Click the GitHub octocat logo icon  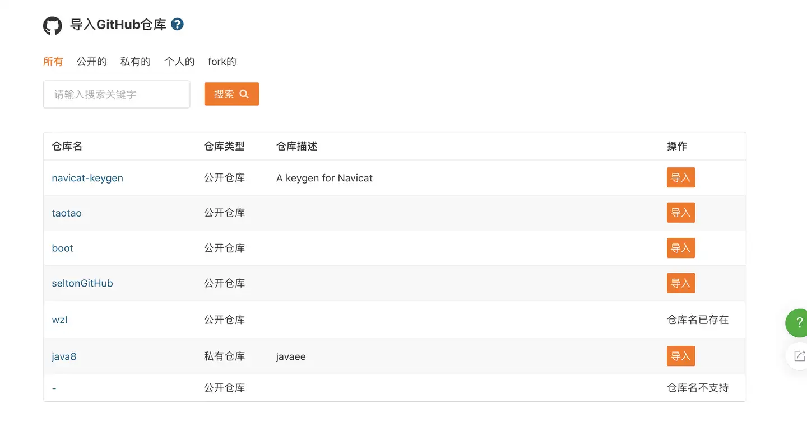[x=53, y=26]
